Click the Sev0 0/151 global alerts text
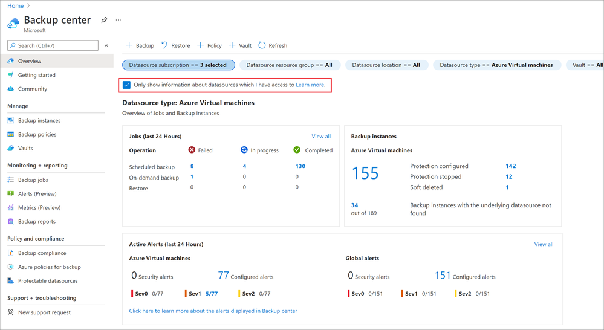The height and width of the screenshot is (330, 604). click(367, 293)
